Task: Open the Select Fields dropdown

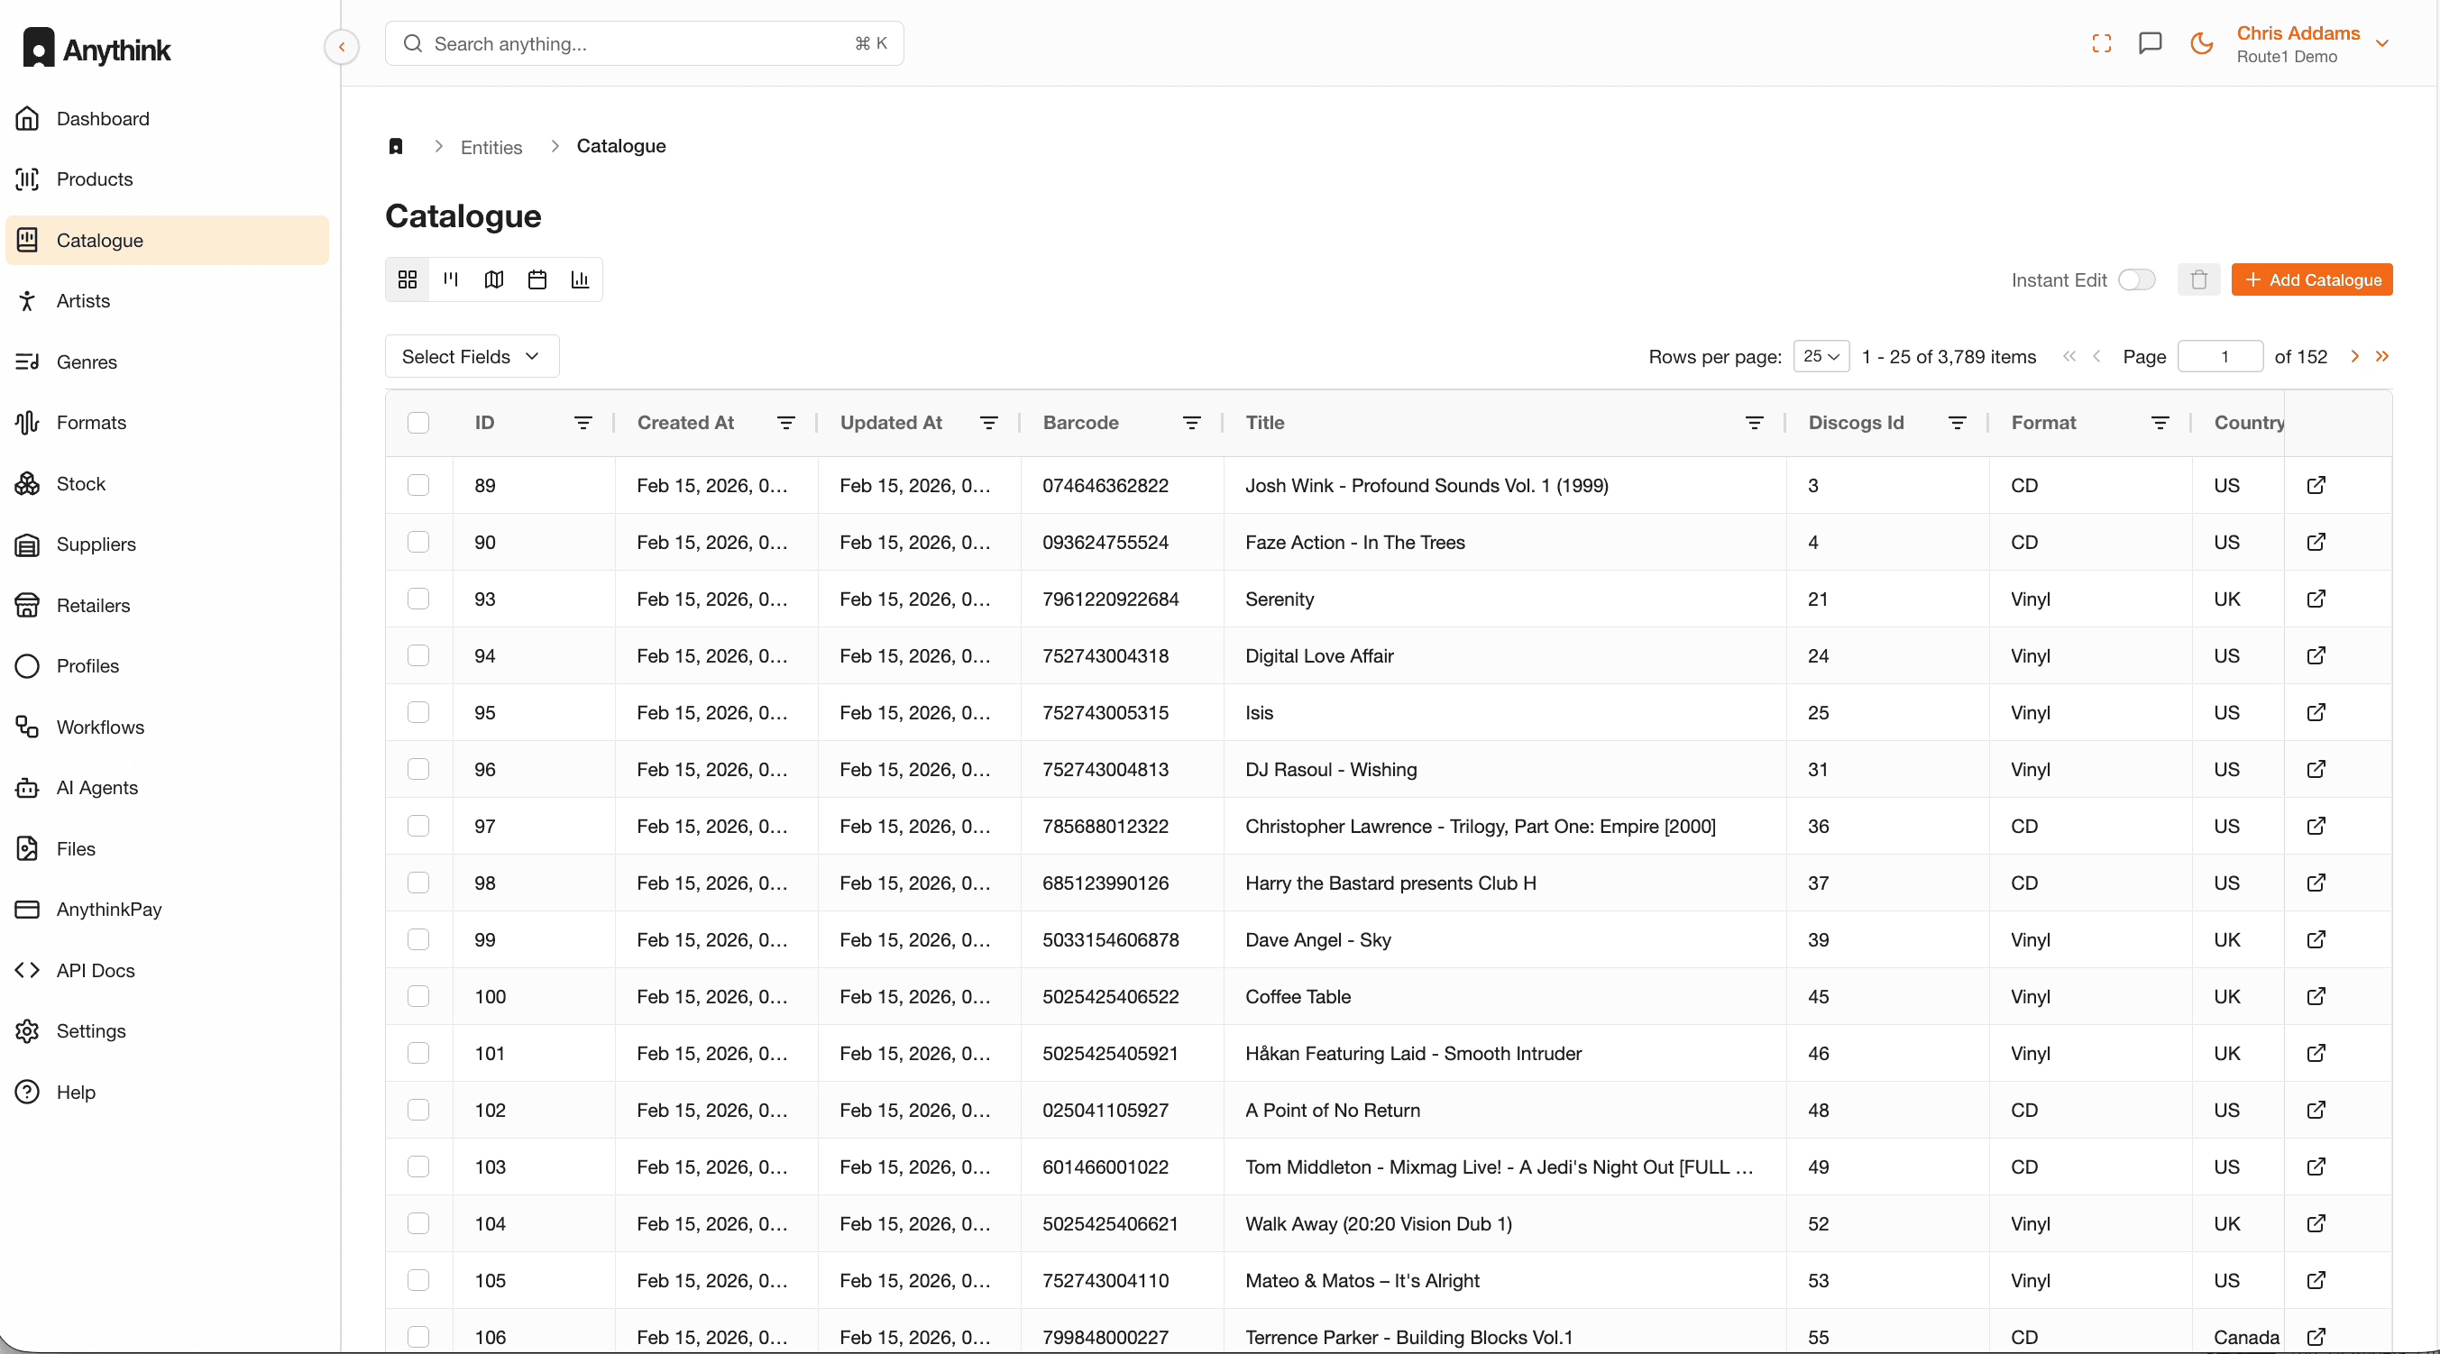Action: tap(471, 356)
